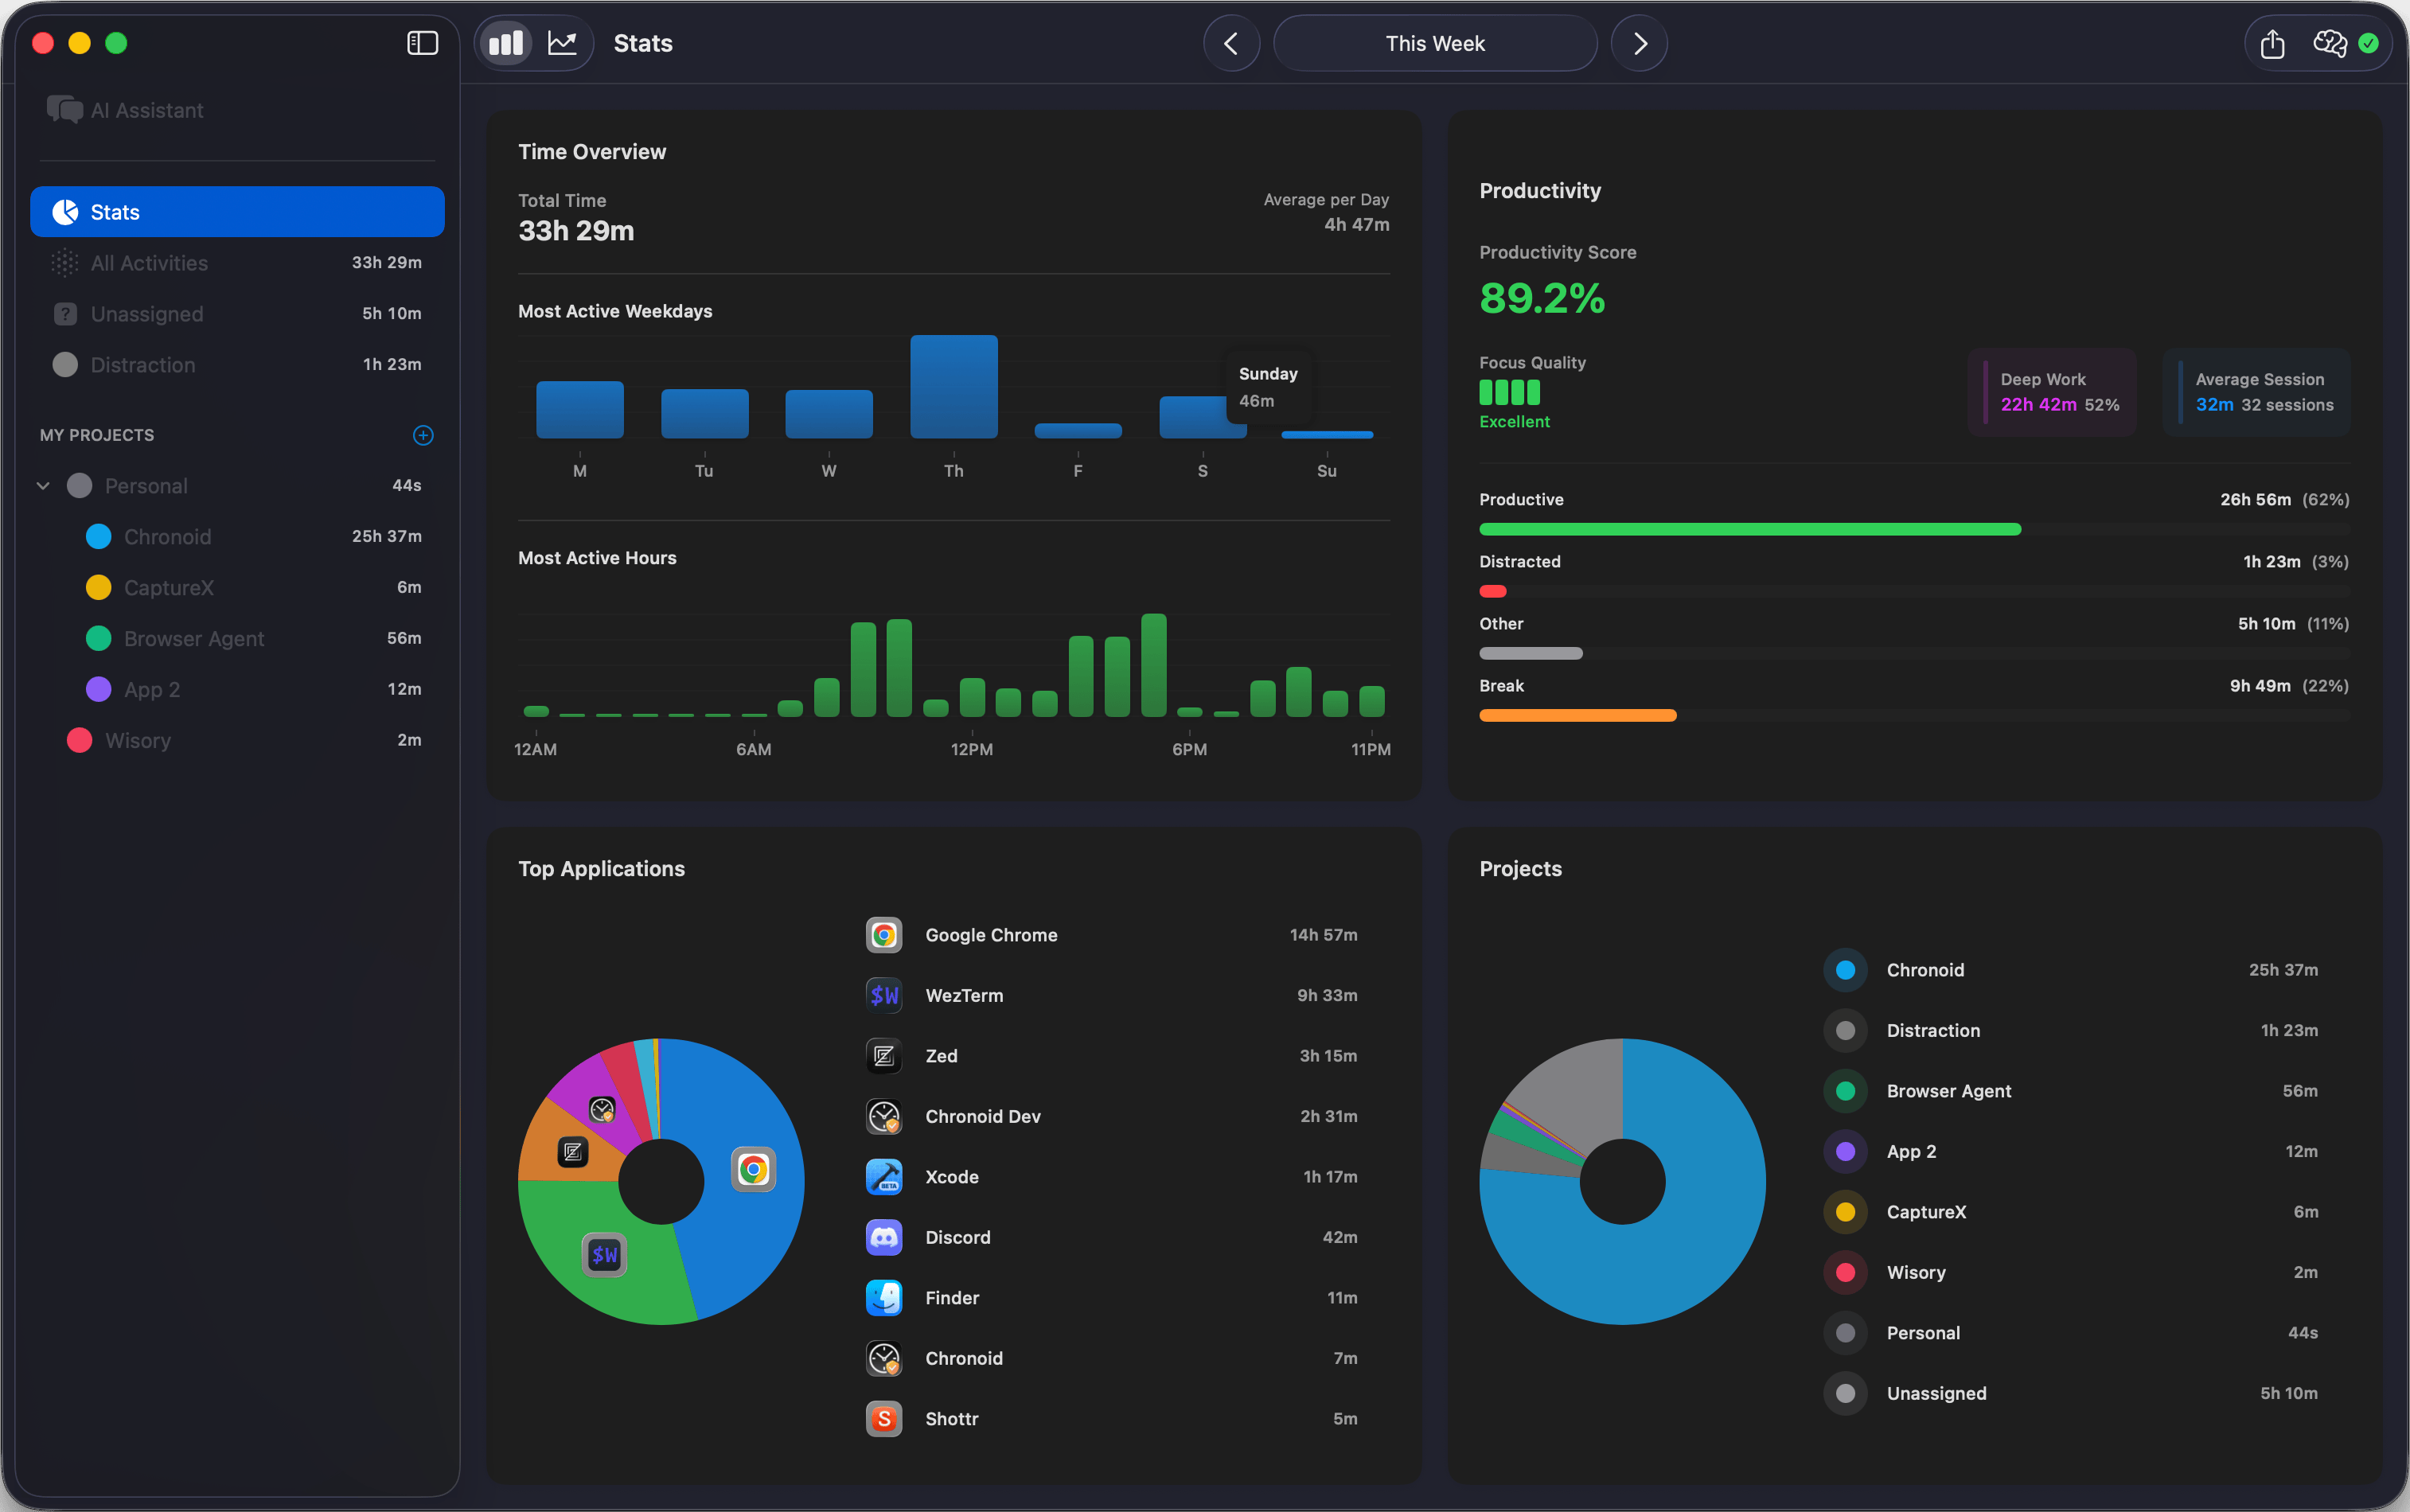Click the Xcode icon in Top Applications
This screenshot has height=1512, width=2410.
pos(883,1177)
